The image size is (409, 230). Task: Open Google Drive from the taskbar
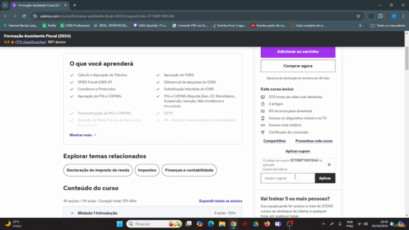click(256, 224)
